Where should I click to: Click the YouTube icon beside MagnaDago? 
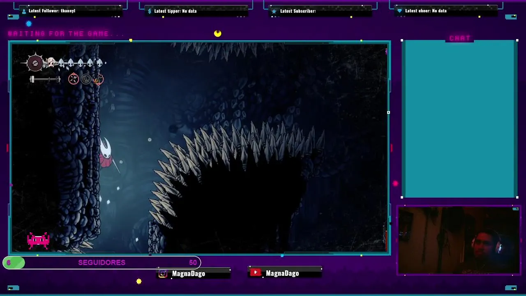pyautogui.click(x=256, y=273)
